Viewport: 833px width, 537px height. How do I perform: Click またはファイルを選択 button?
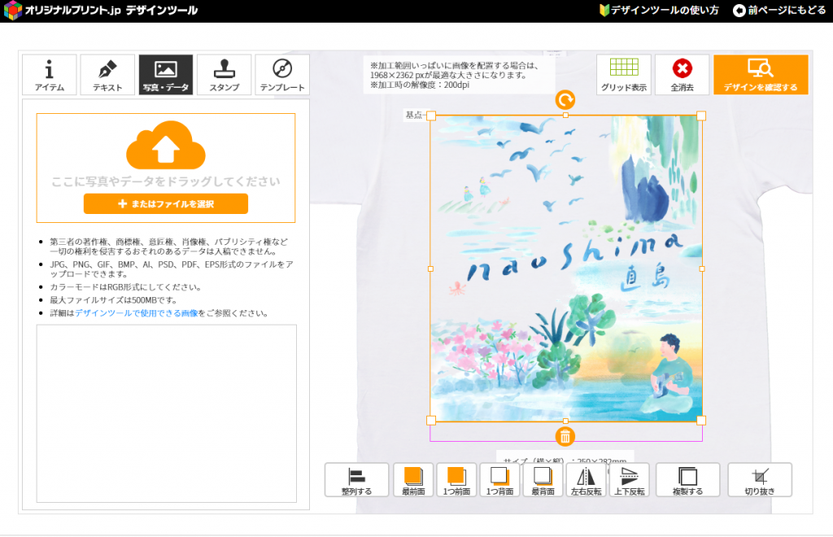[x=166, y=204]
